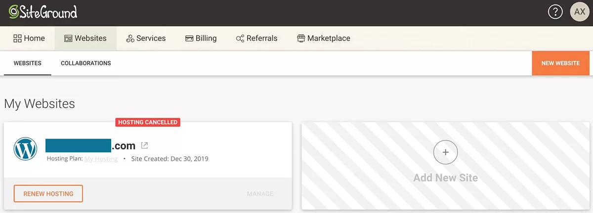Open the Marketplace menu label
Viewport: 593px width, 213px height.
coord(329,38)
